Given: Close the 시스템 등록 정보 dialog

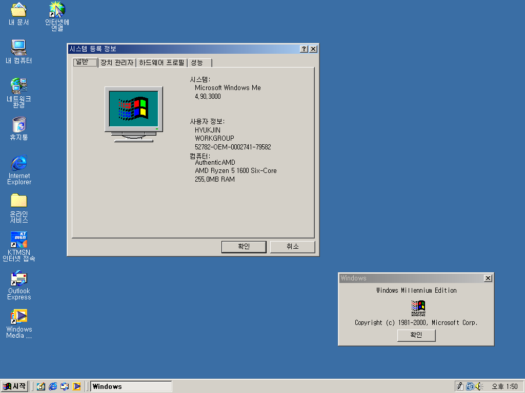Looking at the screenshot, I should [313, 49].
